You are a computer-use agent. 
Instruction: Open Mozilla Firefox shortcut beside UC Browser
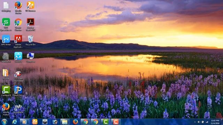18,8
